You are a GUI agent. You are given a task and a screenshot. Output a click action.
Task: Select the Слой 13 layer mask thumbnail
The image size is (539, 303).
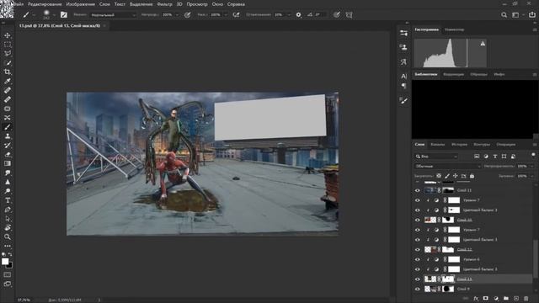click(448, 279)
